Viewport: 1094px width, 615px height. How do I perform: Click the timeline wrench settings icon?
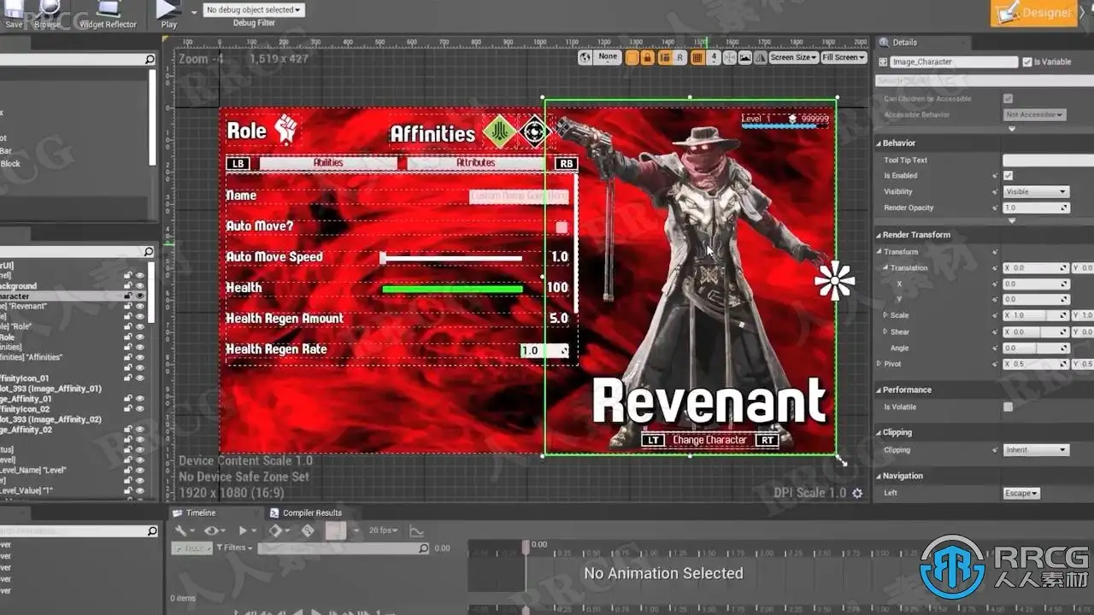182,531
